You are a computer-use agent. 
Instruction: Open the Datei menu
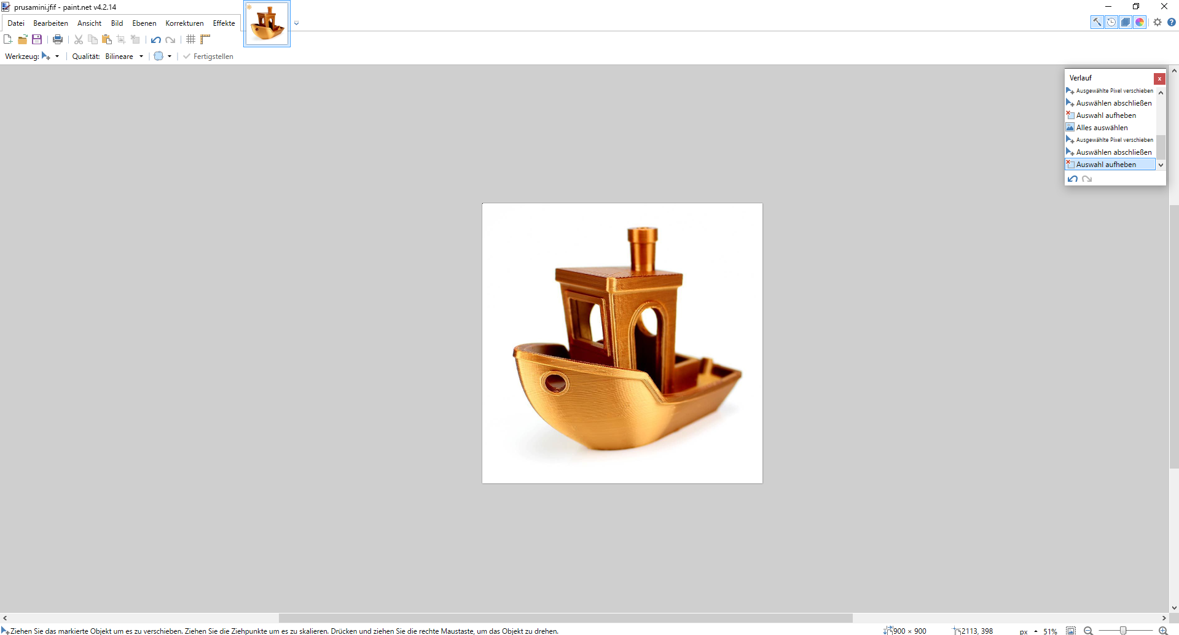pos(16,23)
